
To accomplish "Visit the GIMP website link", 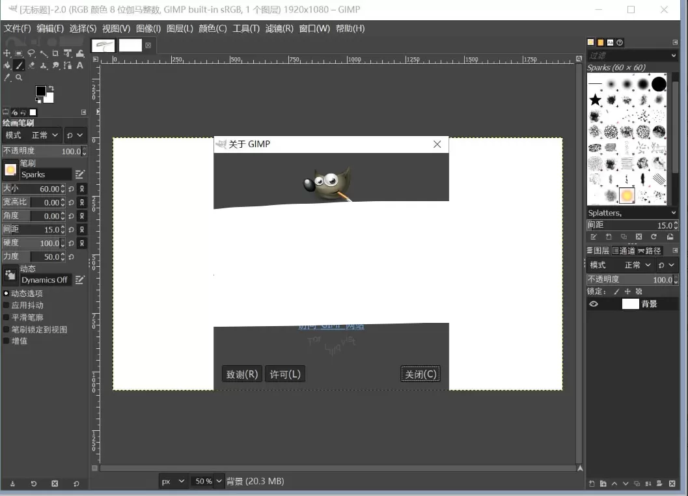I will click(x=331, y=325).
